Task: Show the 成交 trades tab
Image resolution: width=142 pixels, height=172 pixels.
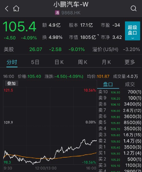Action: 130,84
